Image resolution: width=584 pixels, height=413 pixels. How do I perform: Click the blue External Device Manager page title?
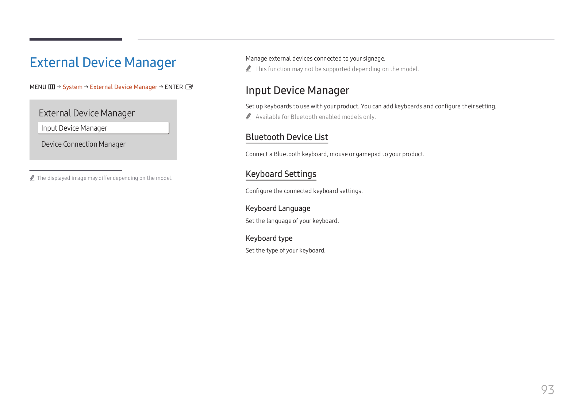103,63
